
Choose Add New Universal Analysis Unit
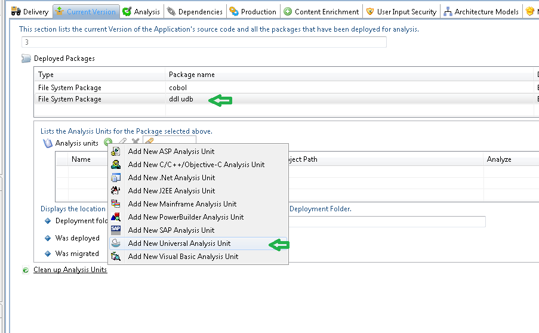pyautogui.click(x=179, y=243)
